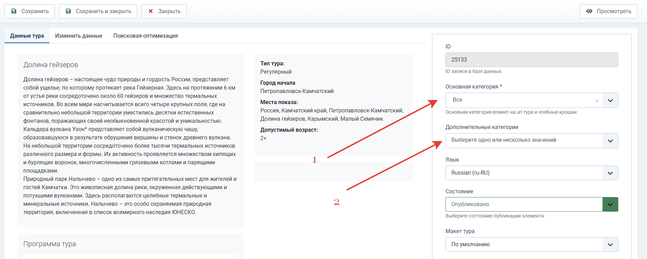Click the chevron arrow of the Язык selector

tap(610, 173)
